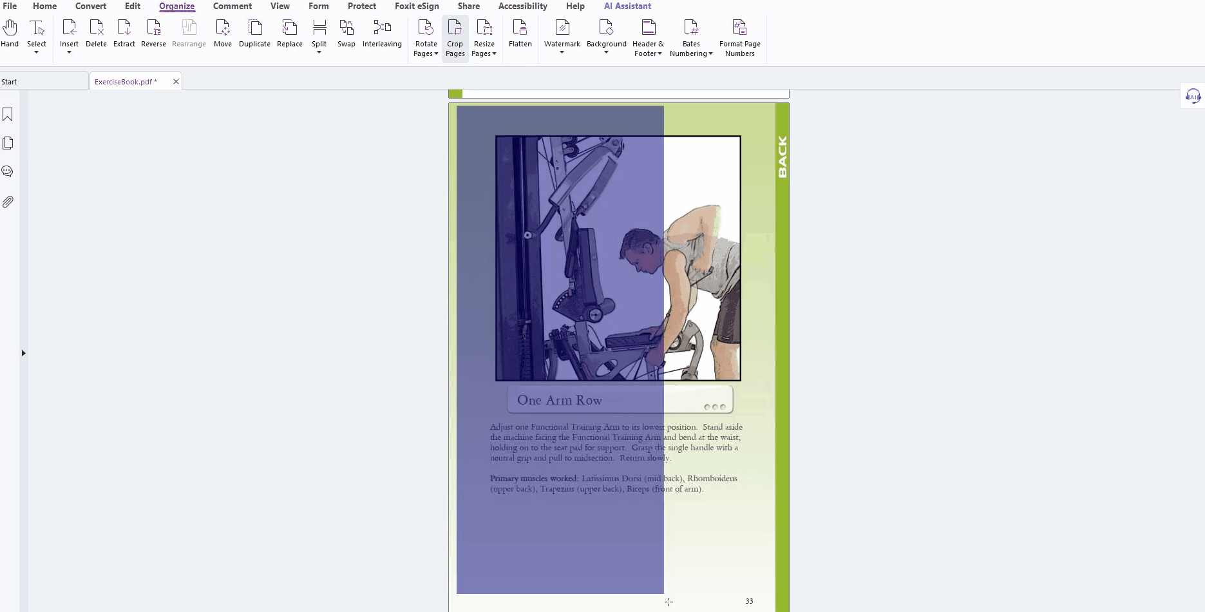Click the page number 33
This screenshot has width=1205, height=612.
[749, 601]
